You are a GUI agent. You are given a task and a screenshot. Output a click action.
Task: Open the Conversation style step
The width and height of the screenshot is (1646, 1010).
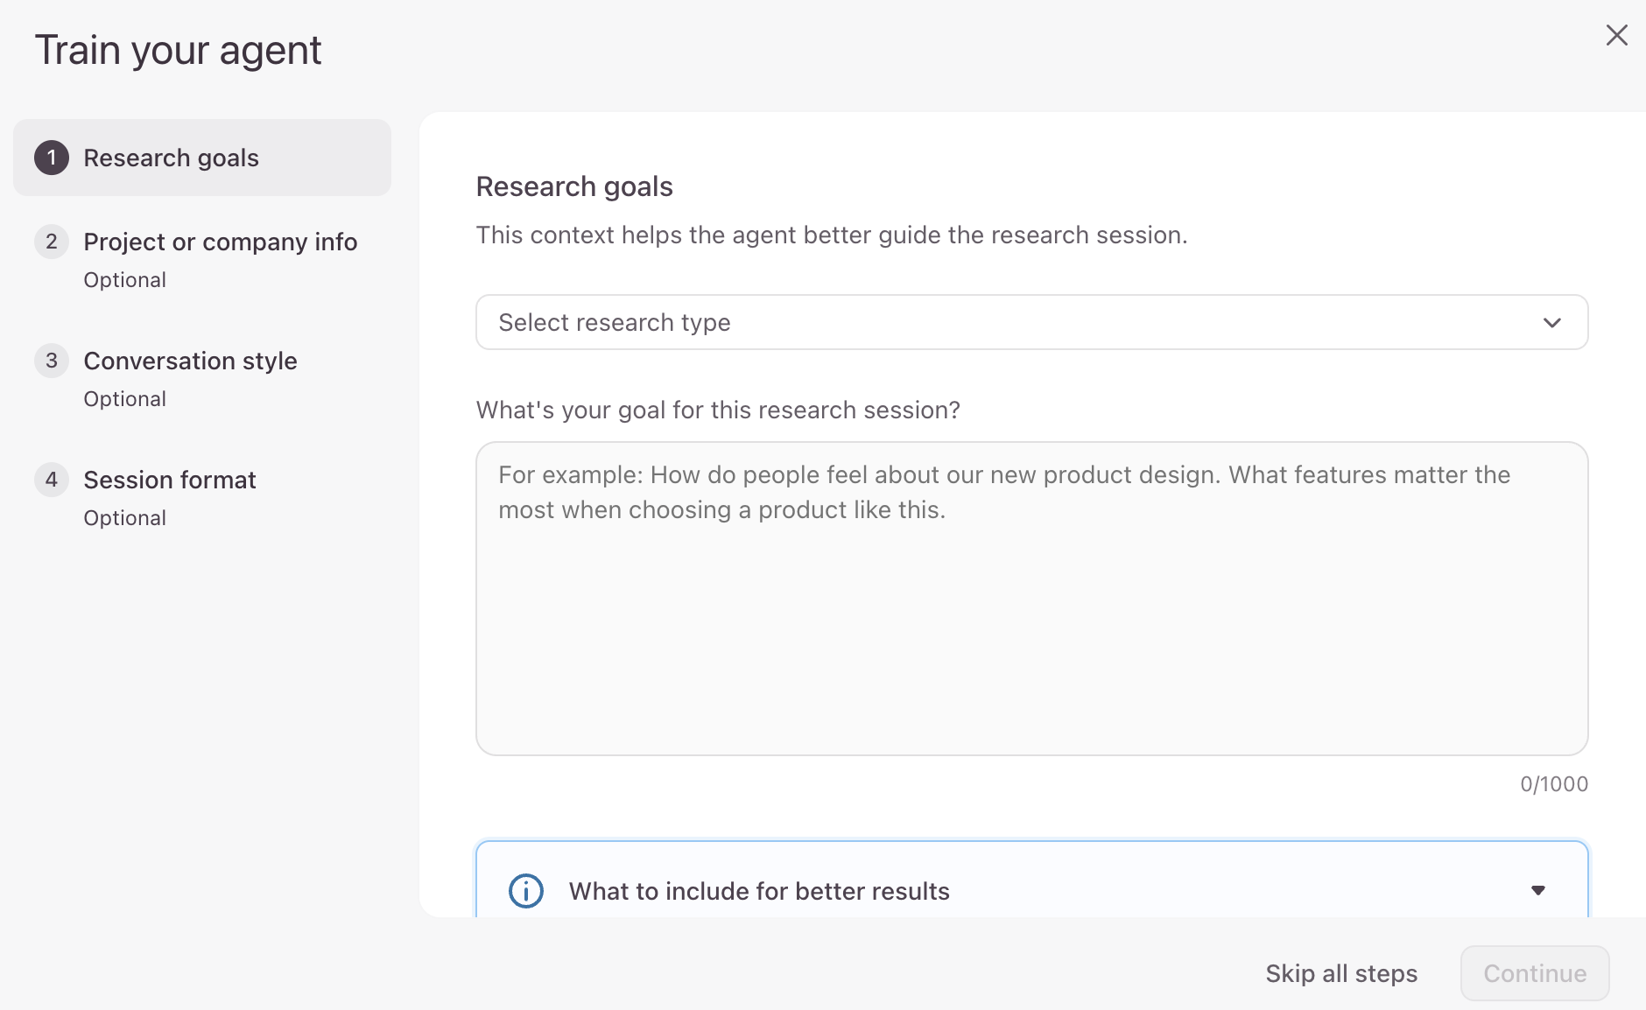(x=202, y=378)
